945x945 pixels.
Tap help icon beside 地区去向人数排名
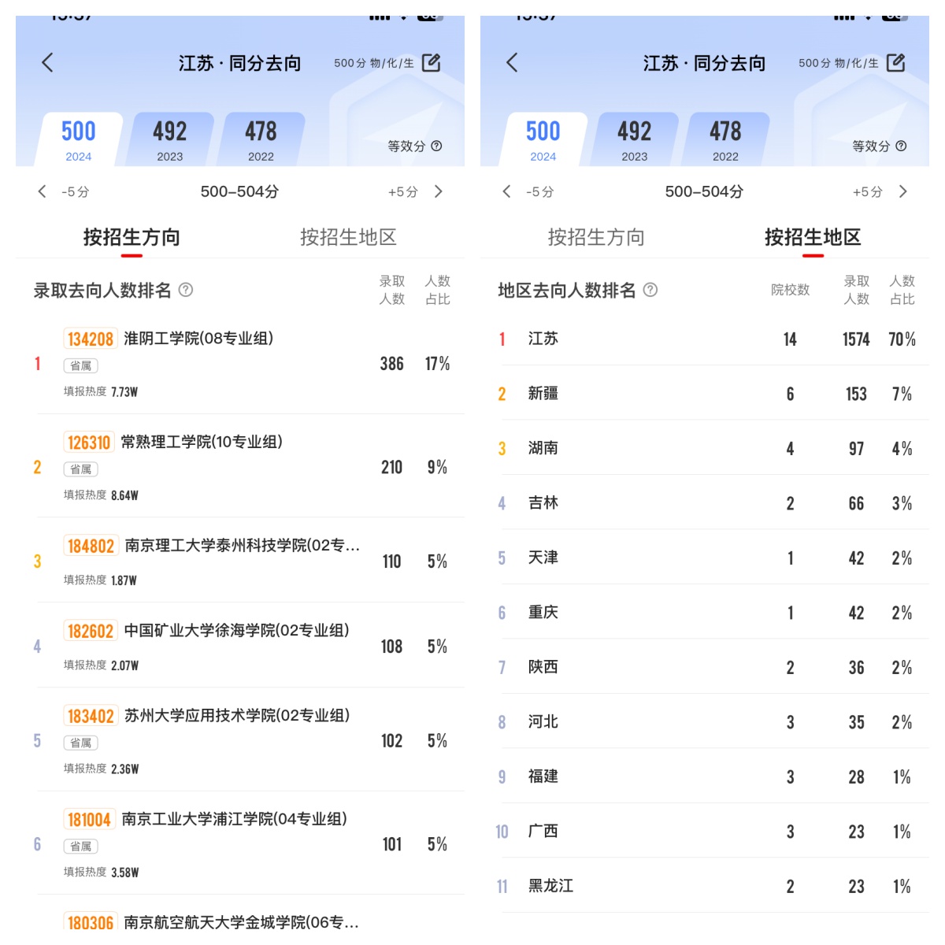(650, 290)
